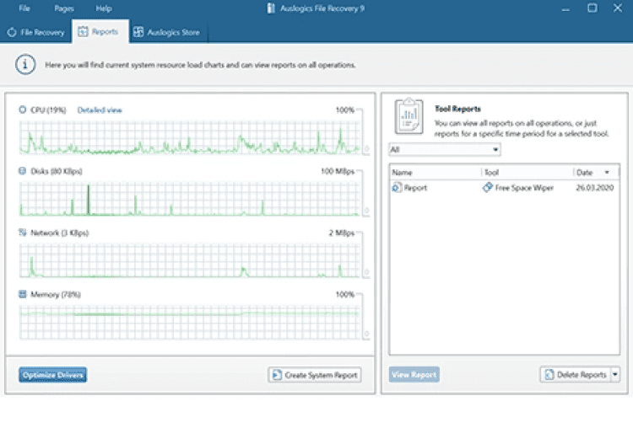Click the Network icon
The height and width of the screenshot is (428, 633).
[22, 233]
